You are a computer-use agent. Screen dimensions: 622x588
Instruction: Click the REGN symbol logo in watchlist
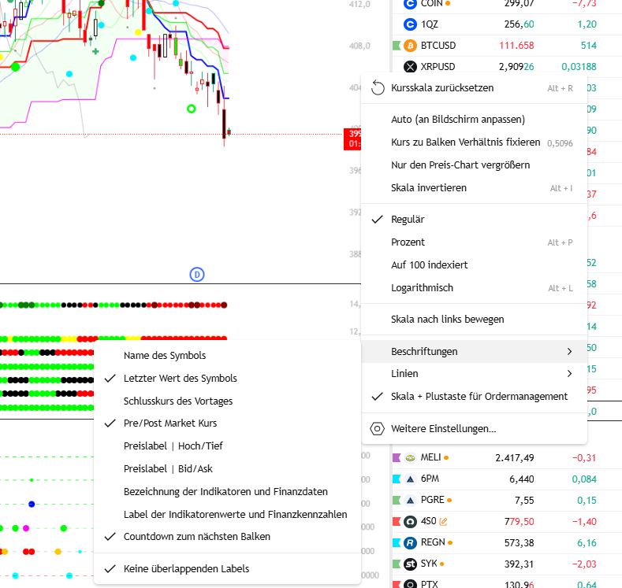click(x=409, y=542)
